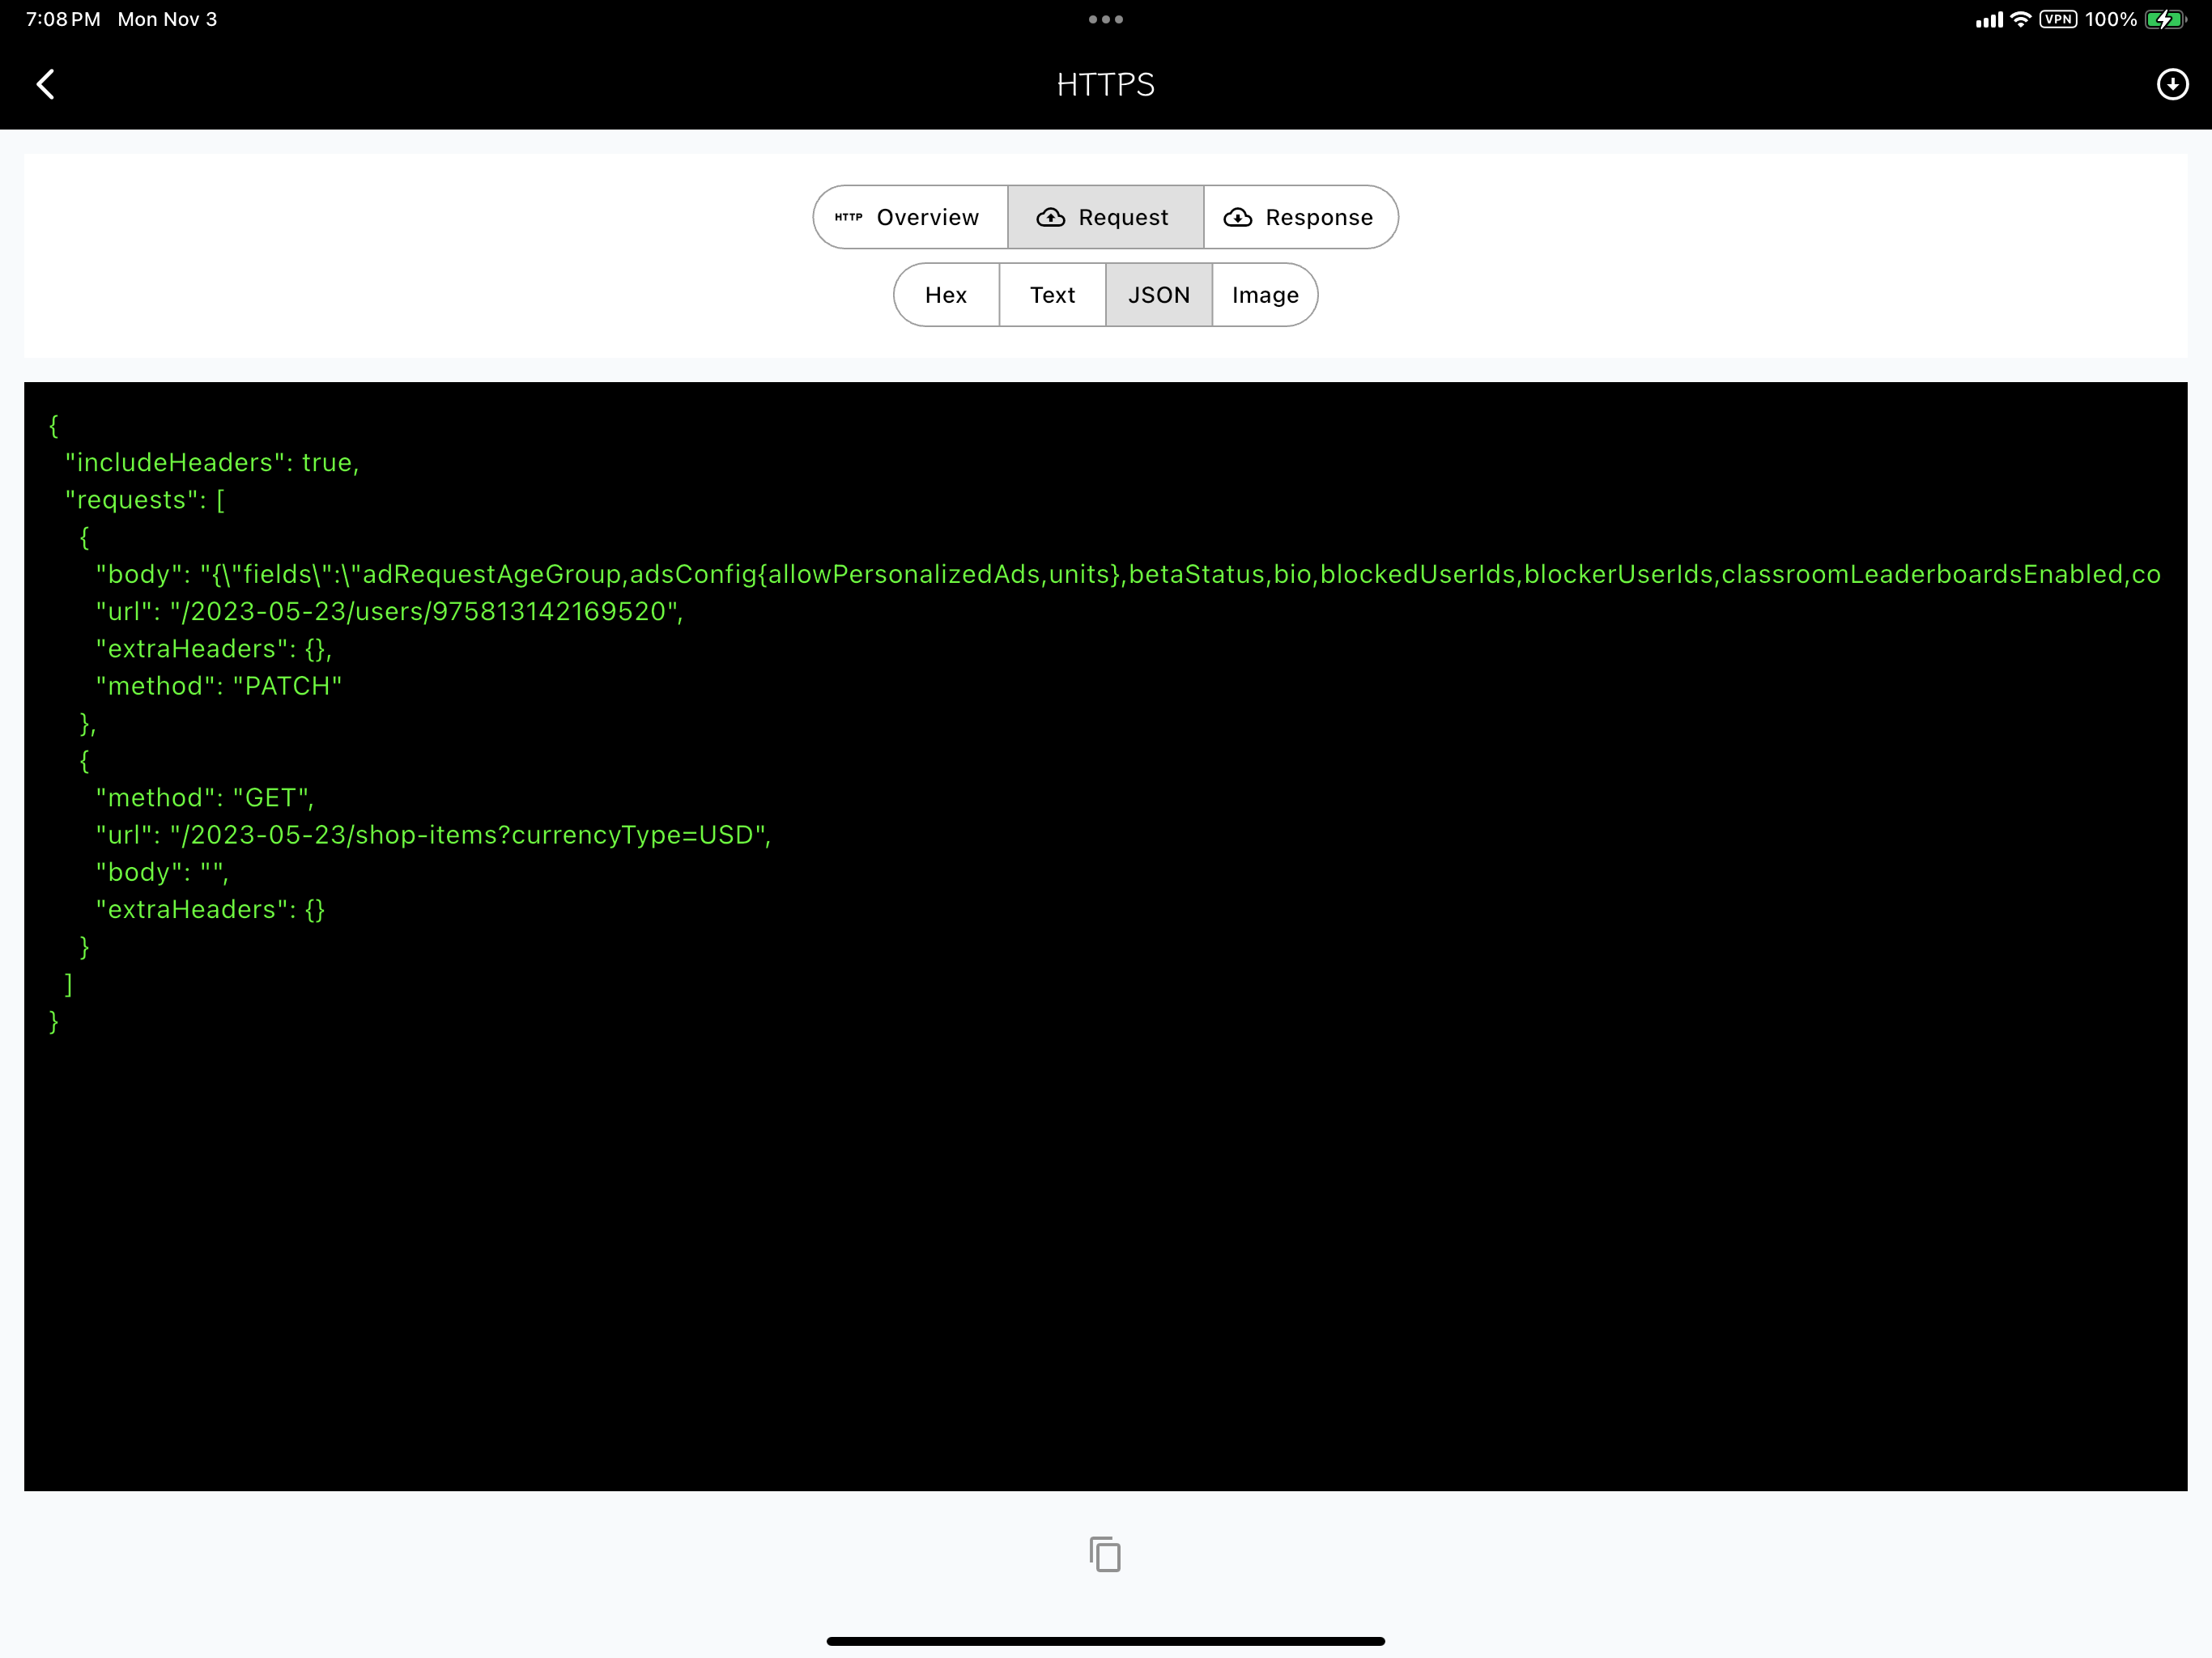
Task: Tap the cloud icon next to Response
Action: pyautogui.click(x=1239, y=217)
